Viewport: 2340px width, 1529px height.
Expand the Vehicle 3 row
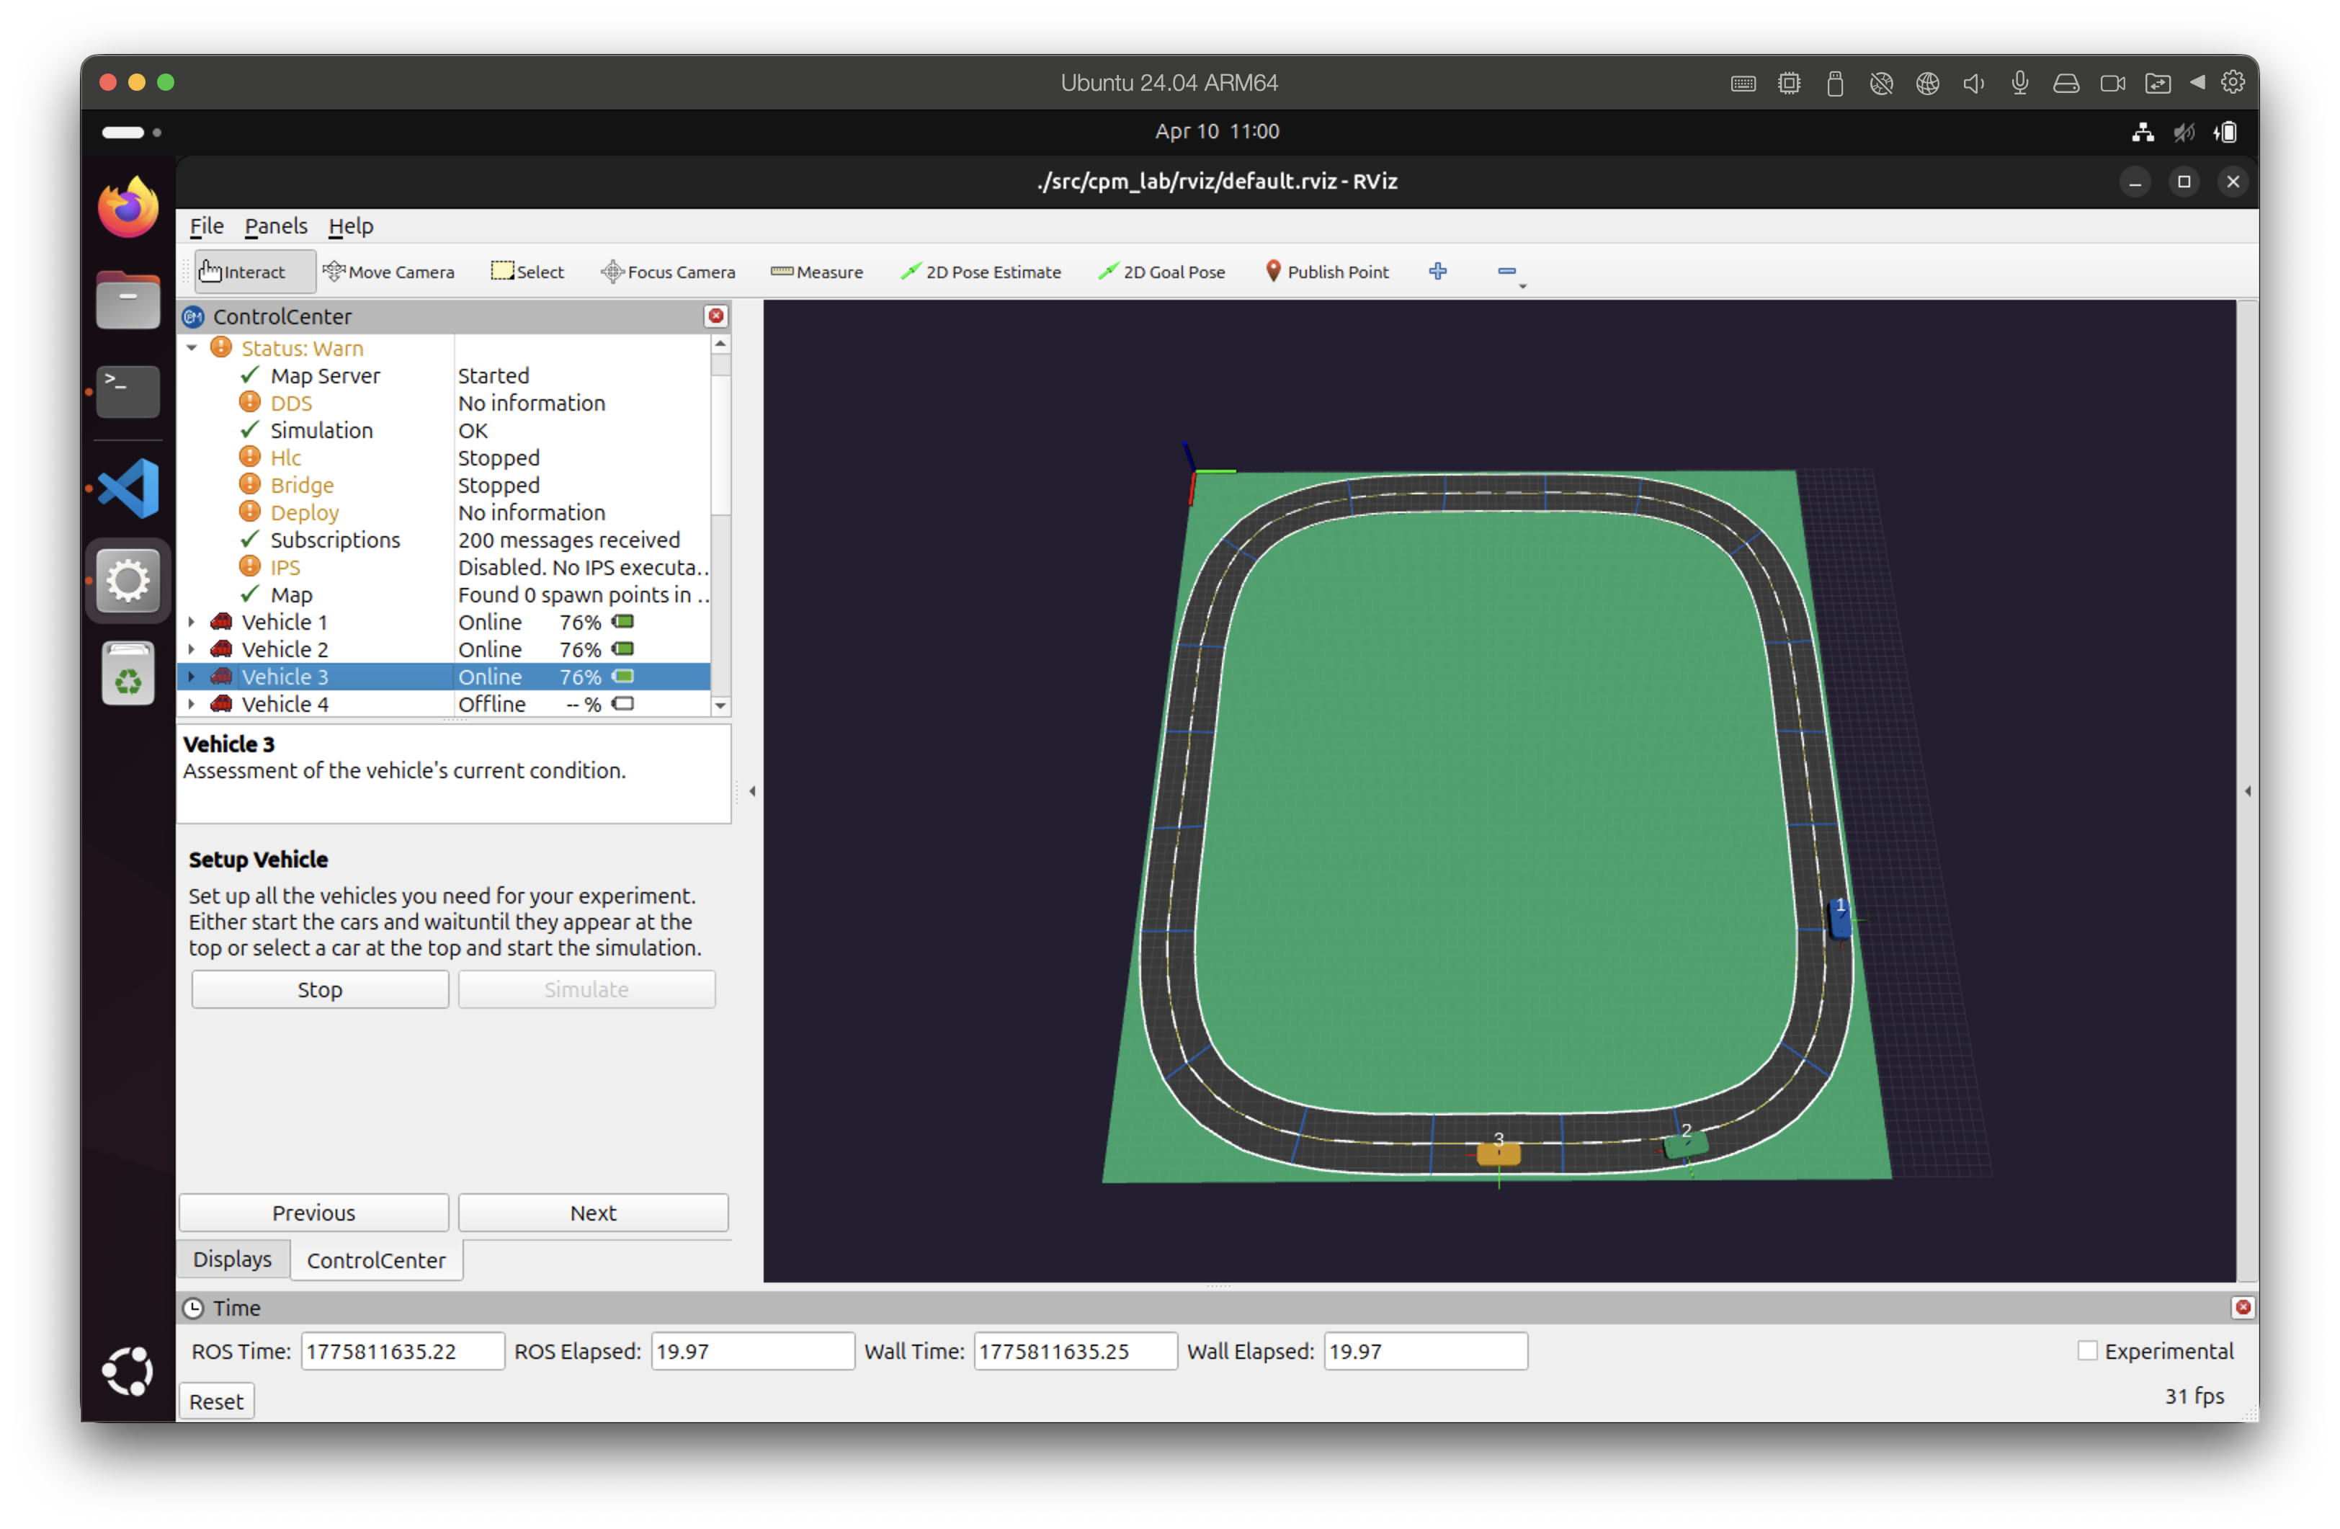[192, 677]
